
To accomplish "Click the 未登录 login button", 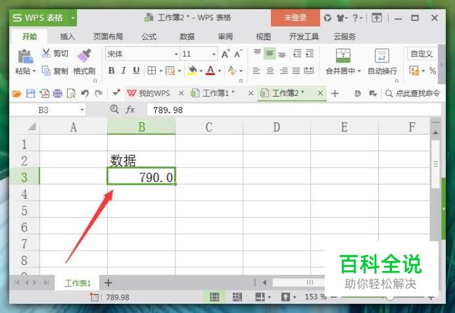I will (x=295, y=18).
